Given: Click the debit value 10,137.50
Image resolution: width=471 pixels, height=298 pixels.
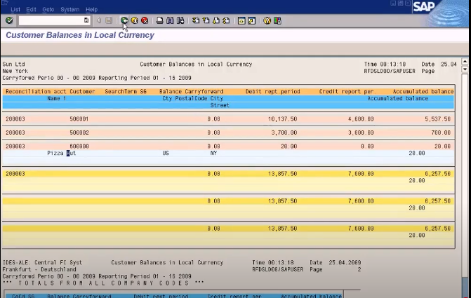Looking at the screenshot, I should (282, 118).
